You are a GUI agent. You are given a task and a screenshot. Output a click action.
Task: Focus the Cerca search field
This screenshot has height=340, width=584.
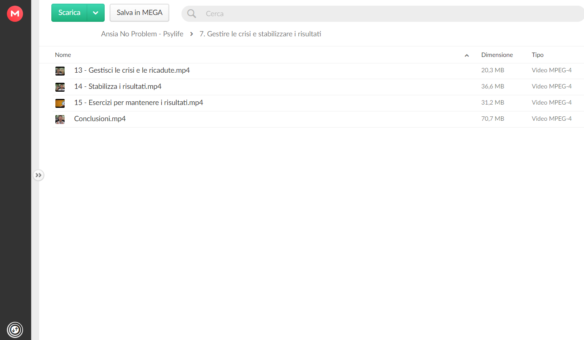coord(383,14)
